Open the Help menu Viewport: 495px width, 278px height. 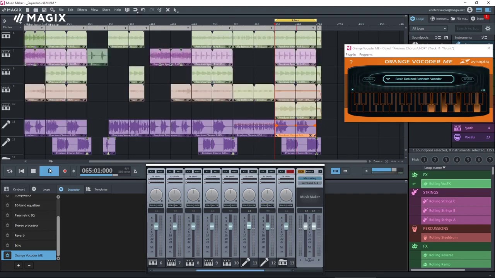click(117, 10)
